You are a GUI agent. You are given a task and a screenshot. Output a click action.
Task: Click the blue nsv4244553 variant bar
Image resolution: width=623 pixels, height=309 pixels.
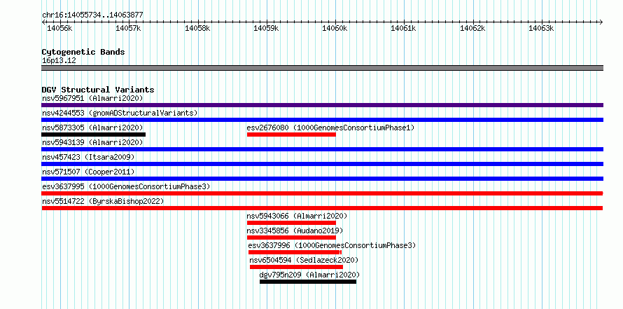[322, 120]
